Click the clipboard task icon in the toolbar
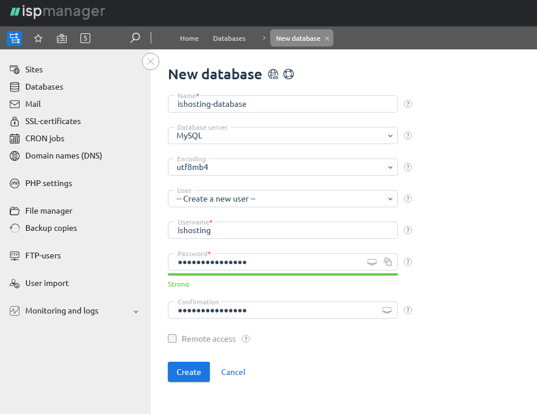537x414 pixels. [x=62, y=38]
